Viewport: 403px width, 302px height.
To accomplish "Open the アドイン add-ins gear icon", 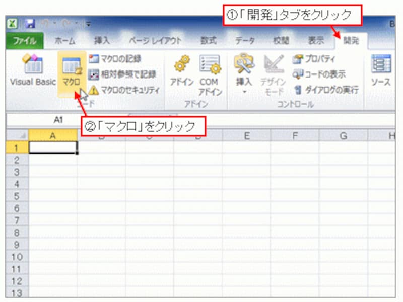I will tap(182, 70).
